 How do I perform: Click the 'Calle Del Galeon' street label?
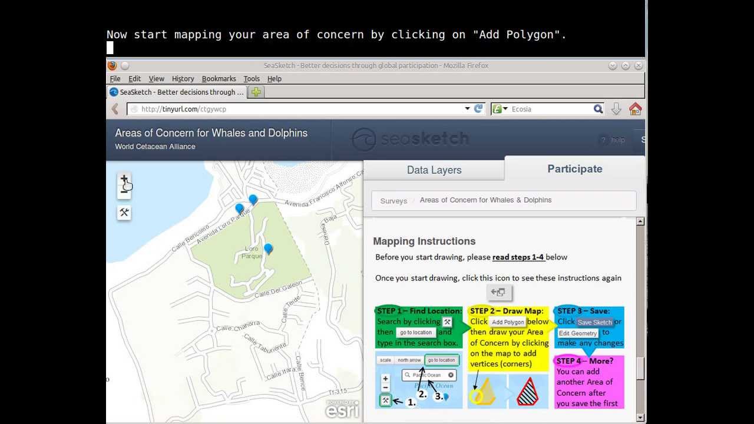coord(279,290)
